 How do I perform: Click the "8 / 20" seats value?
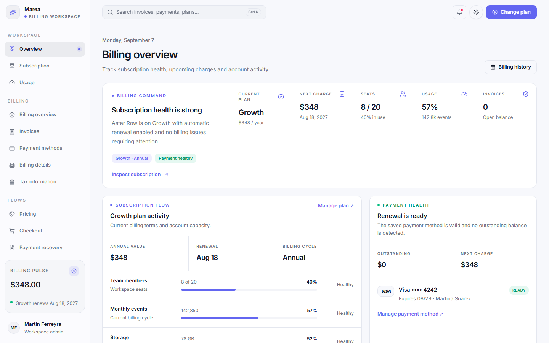point(371,107)
